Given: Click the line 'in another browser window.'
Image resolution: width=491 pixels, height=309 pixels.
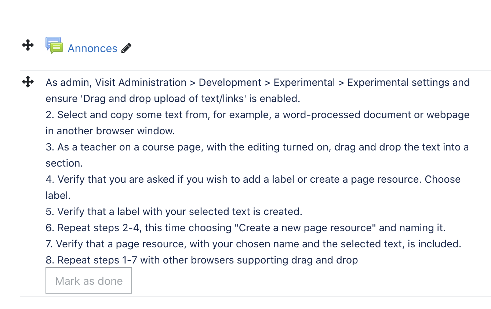Looking at the screenshot, I should [110, 131].
